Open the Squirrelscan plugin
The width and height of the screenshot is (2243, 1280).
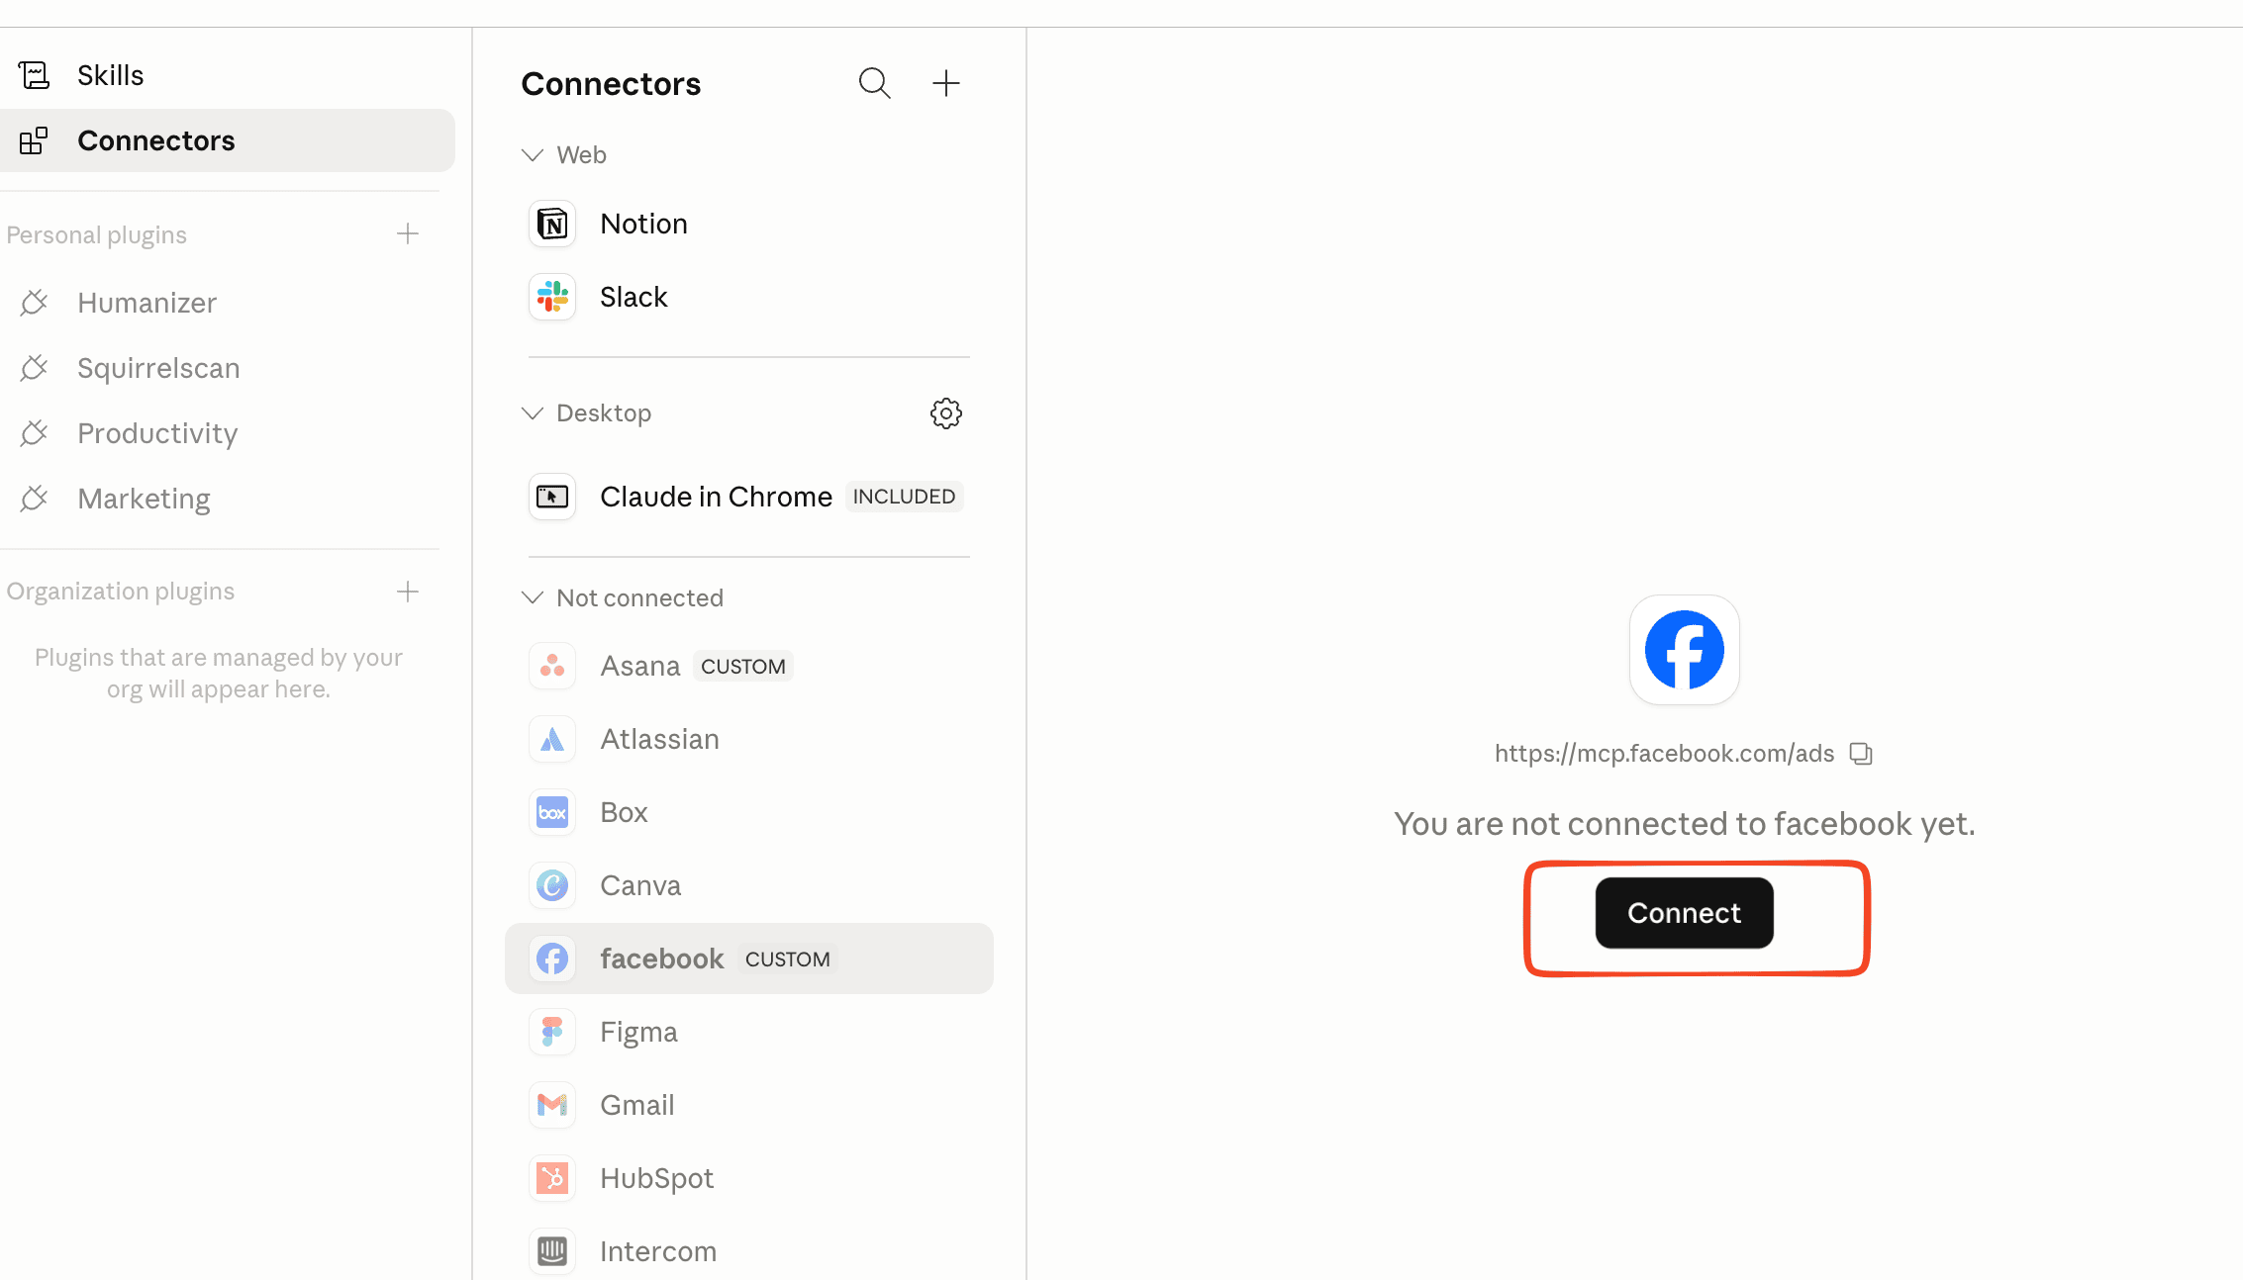pyautogui.click(x=220, y=368)
